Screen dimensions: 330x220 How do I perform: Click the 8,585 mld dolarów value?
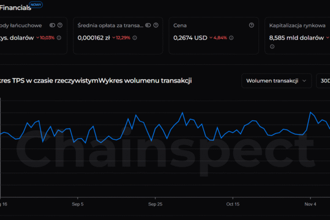296,38
